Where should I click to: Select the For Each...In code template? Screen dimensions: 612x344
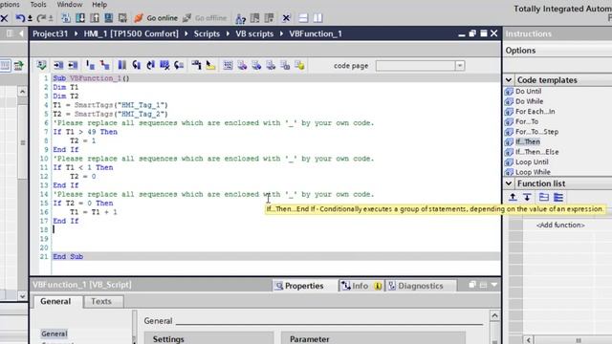click(535, 112)
